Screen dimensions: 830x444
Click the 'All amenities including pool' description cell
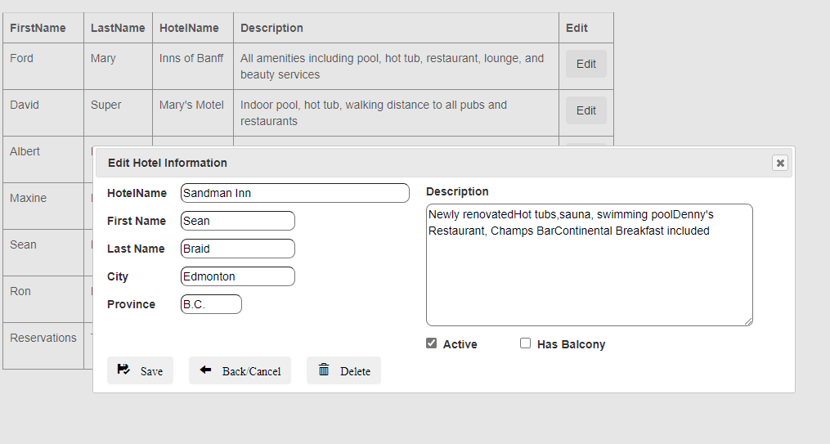pos(396,66)
